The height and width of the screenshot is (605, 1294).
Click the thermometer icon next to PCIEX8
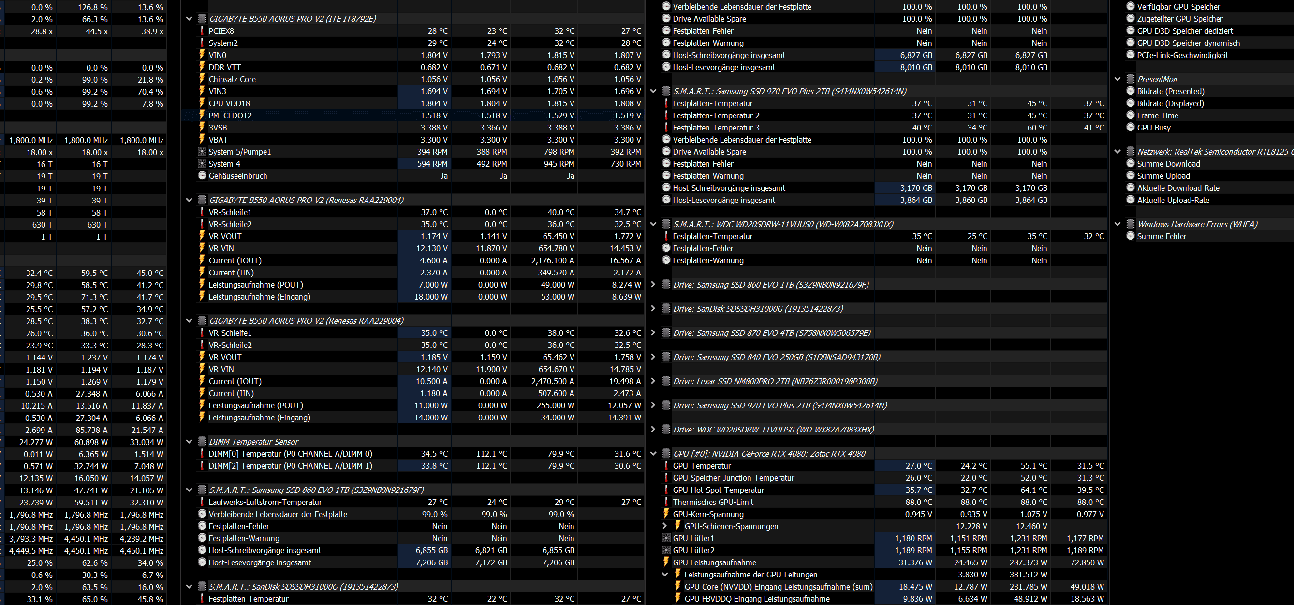tap(202, 31)
